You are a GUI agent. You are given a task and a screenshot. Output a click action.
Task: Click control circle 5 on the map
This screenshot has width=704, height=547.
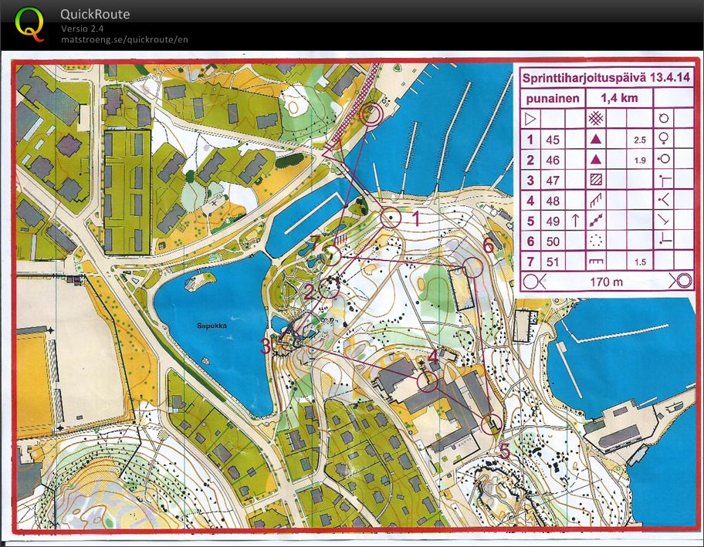pyautogui.click(x=492, y=424)
